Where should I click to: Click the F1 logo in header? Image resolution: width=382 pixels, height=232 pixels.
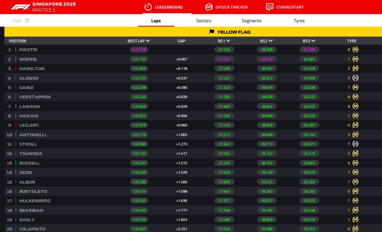(20, 7)
